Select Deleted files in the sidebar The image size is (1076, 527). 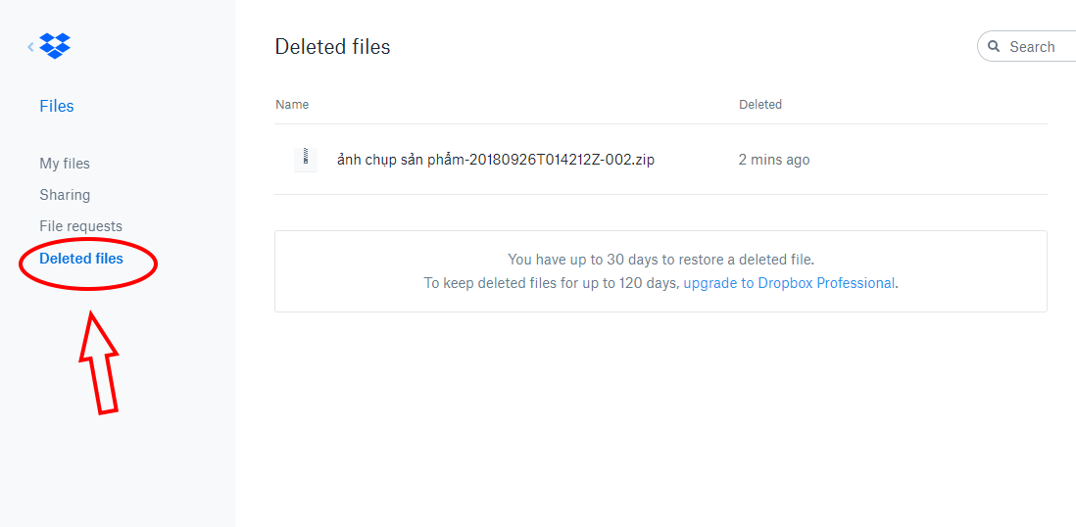tap(81, 259)
